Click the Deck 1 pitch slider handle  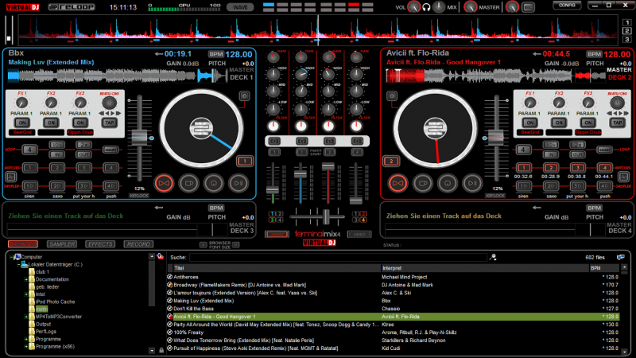pyautogui.click(x=140, y=138)
